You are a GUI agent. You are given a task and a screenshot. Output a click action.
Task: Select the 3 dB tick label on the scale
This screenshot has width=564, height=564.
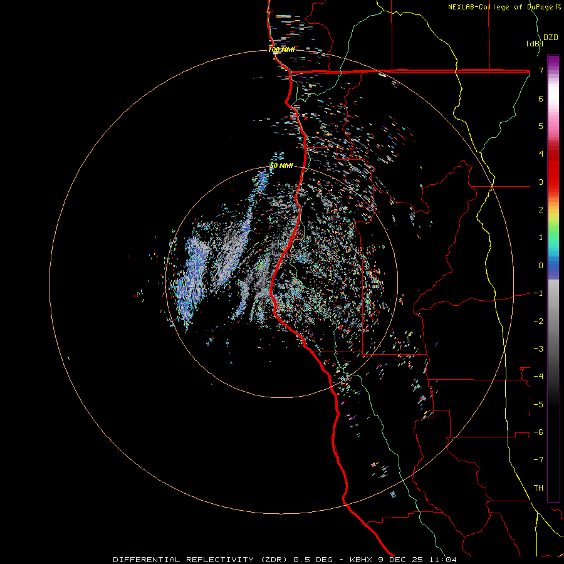tap(541, 182)
